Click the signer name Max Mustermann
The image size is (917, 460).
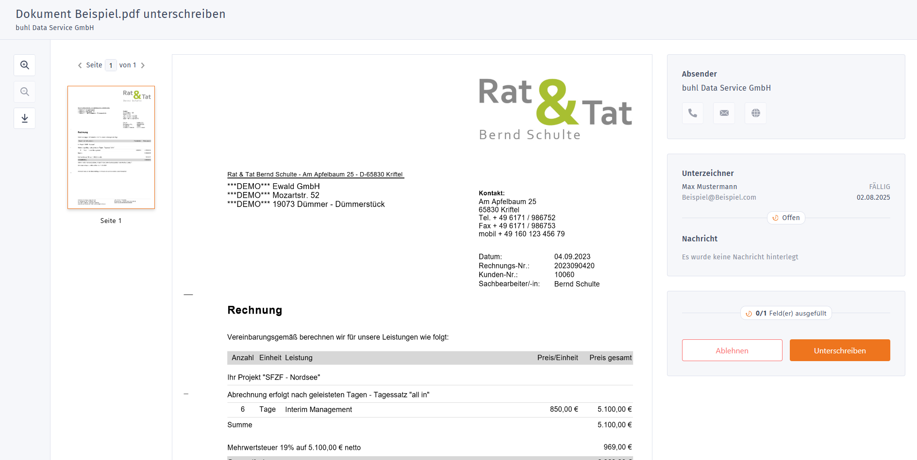click(709, 187)
